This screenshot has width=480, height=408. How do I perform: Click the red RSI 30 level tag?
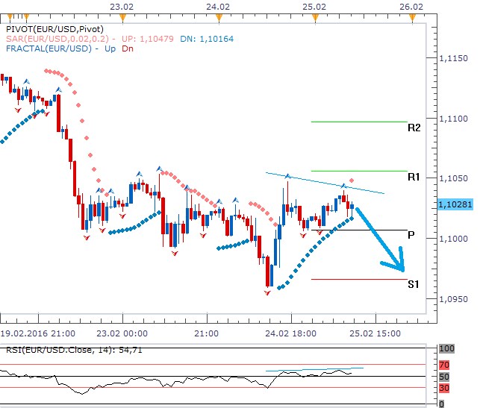pos(446,388)
